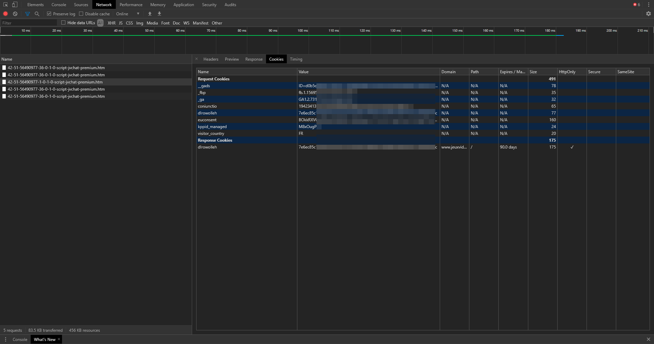This screenshot has height=344, width=654.
Task: Open the Console drawer tab
Action: click(20, 340)
